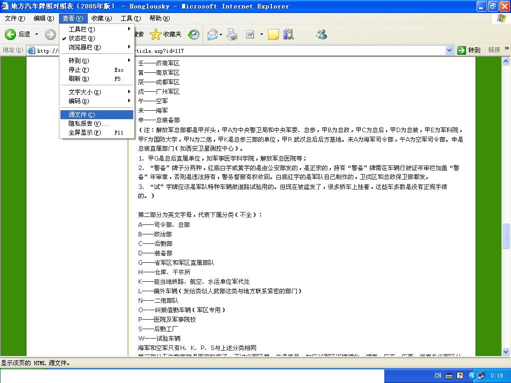Expand the Toolbars (工具栏) submenu
The height and width of the screenshot is (383, 511).
click(x=82, y=29)
